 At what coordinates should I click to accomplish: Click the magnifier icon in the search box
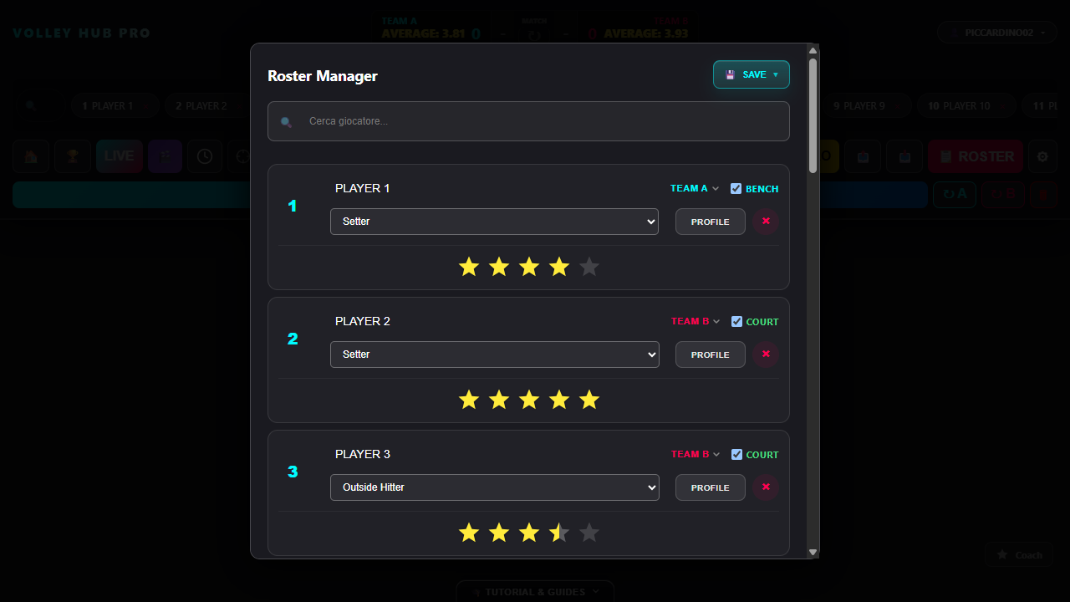click(x=286, y=122)
